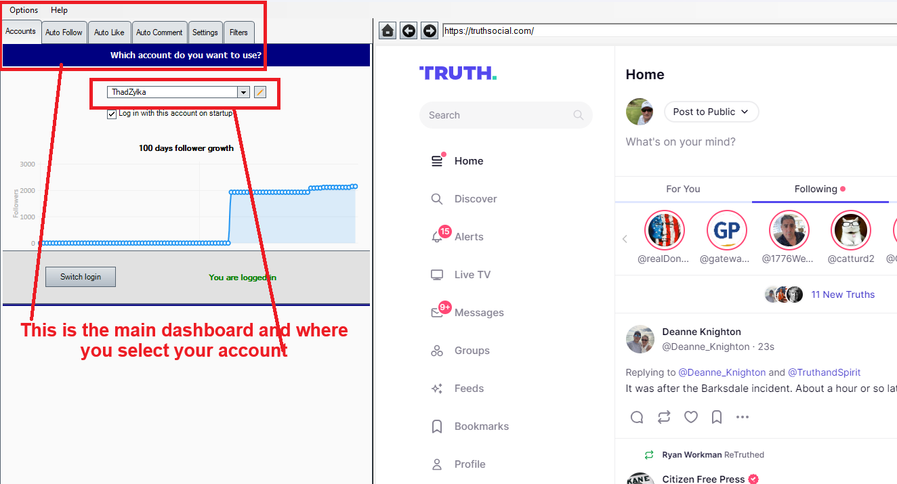This screenshot has width=897, height=484.
Task: Click Deanne Knighton's post avatar
Action: coord(640,339)
